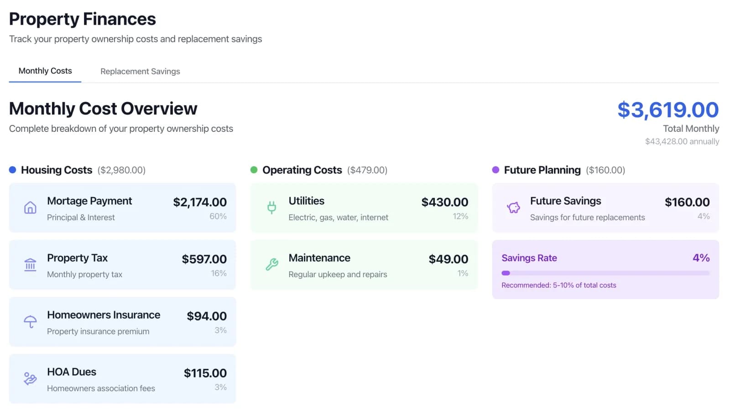Click the house icon beside Mortage Payment
The height and width of the screenshot is (409, 730).
30,208
